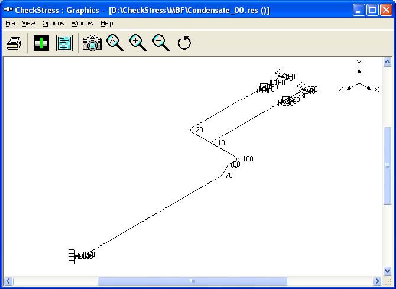Click node label 100 on the pipe model
This screenshot has width=396, height=289.
tap(248, 159)
